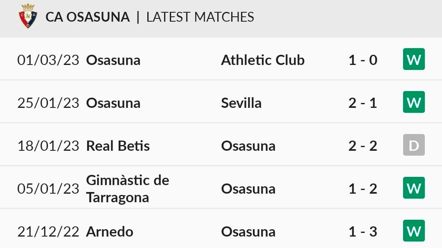Image resolution: width=442 pixels, height=248 pixels.
Task: Click the LATEST MATCHES heading
Action: 200,17
